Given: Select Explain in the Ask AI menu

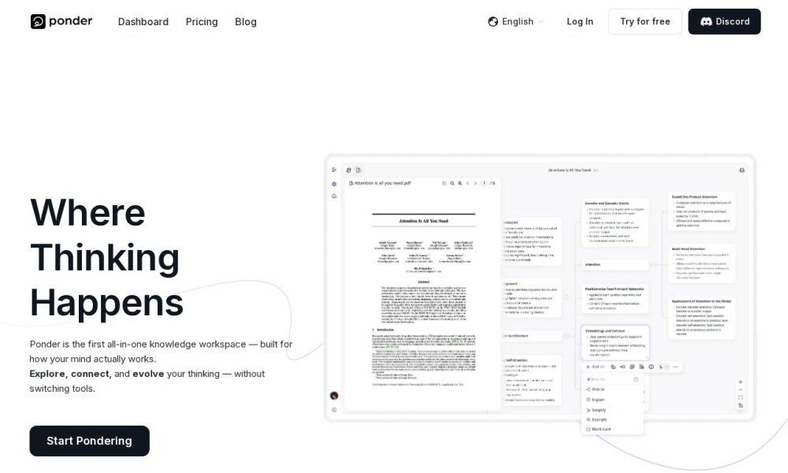Looking at the screenshot, I should [x=598, y=400].
